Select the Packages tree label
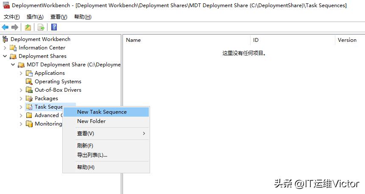The width and height of the screenshot is (365, 194). 46,98
